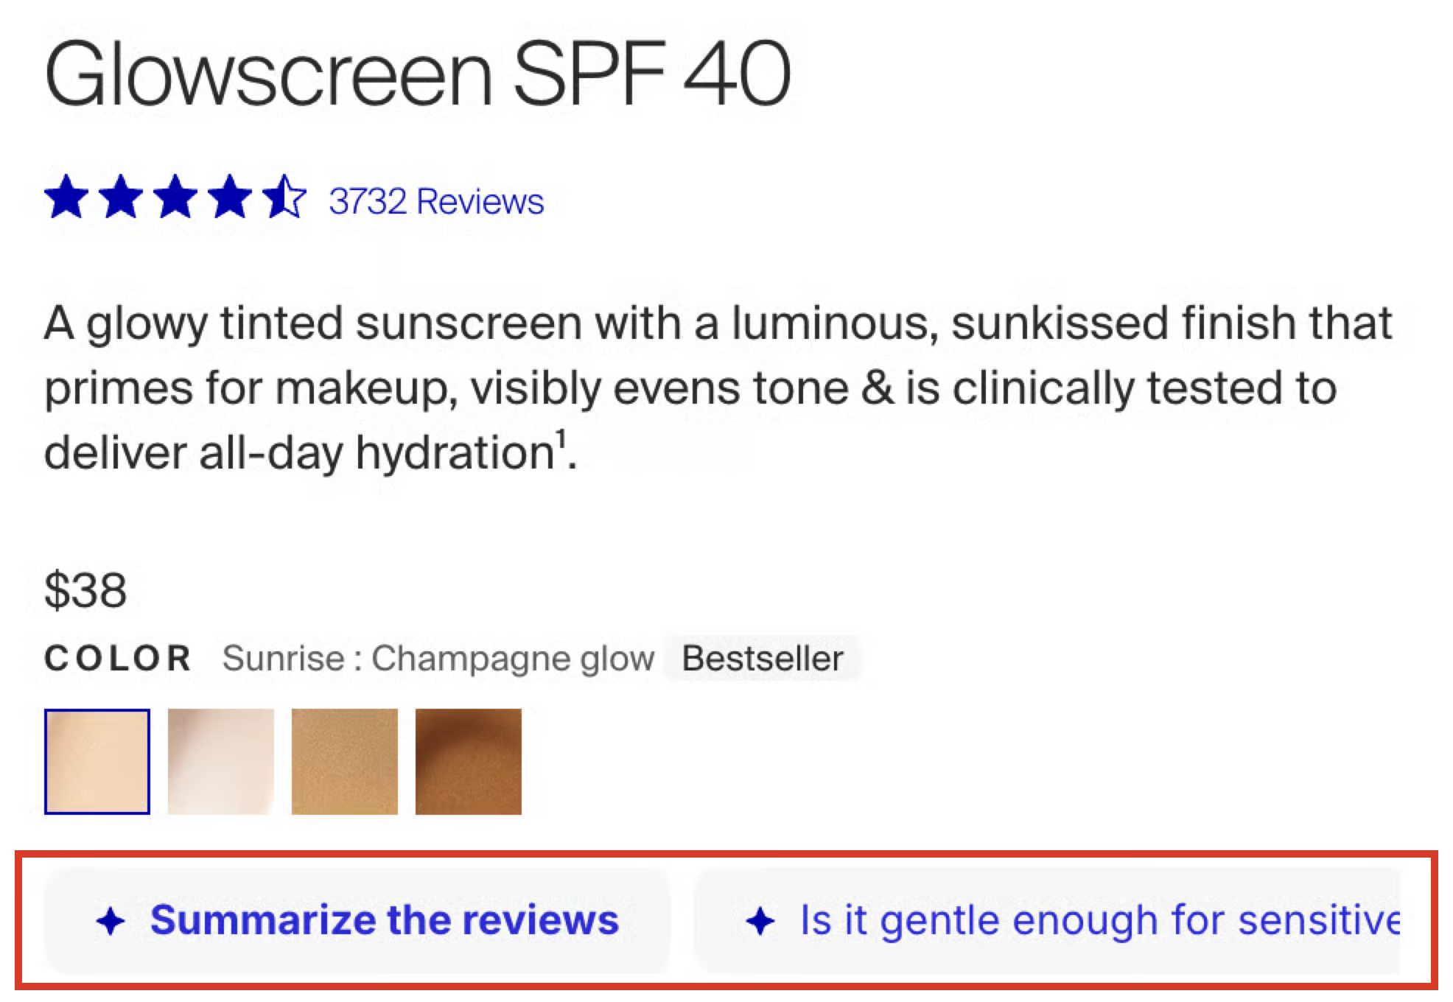Click the sparkle icon beside Summarize the reviews
The width and height of the screenshot is (1453, 1002).
pos(111,922)
